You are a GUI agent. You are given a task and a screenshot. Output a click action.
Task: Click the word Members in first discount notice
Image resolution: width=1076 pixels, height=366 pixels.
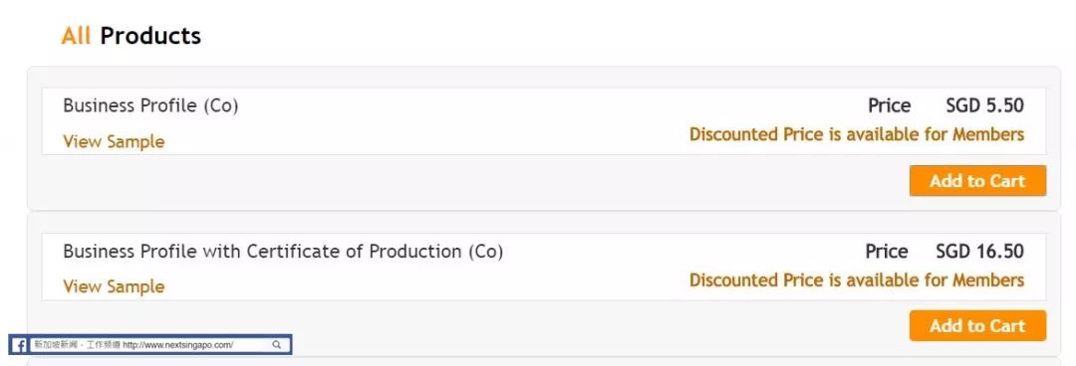(x=988, y=134)
